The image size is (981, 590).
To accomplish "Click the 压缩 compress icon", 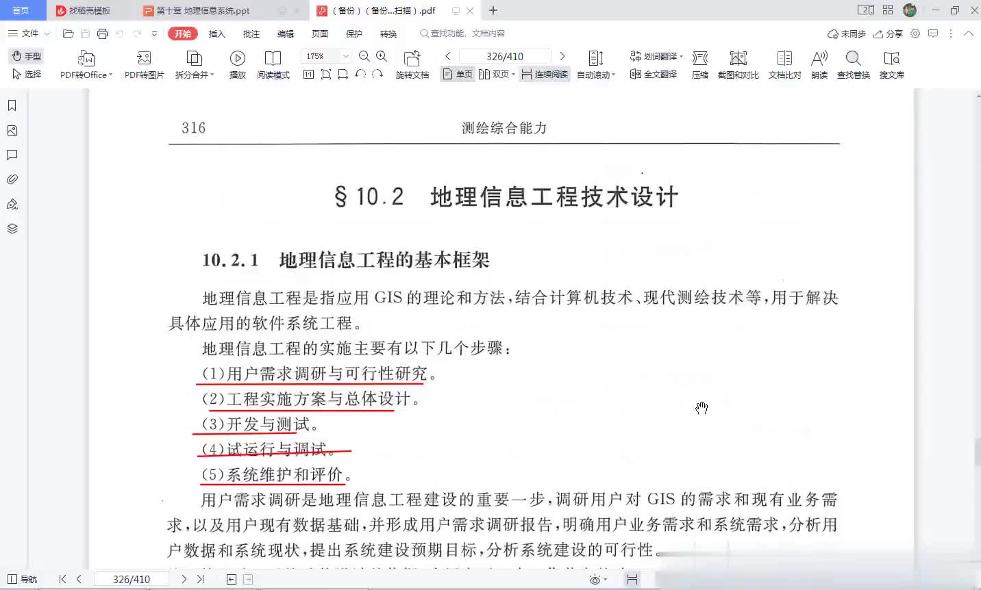I will coord(699,59).
